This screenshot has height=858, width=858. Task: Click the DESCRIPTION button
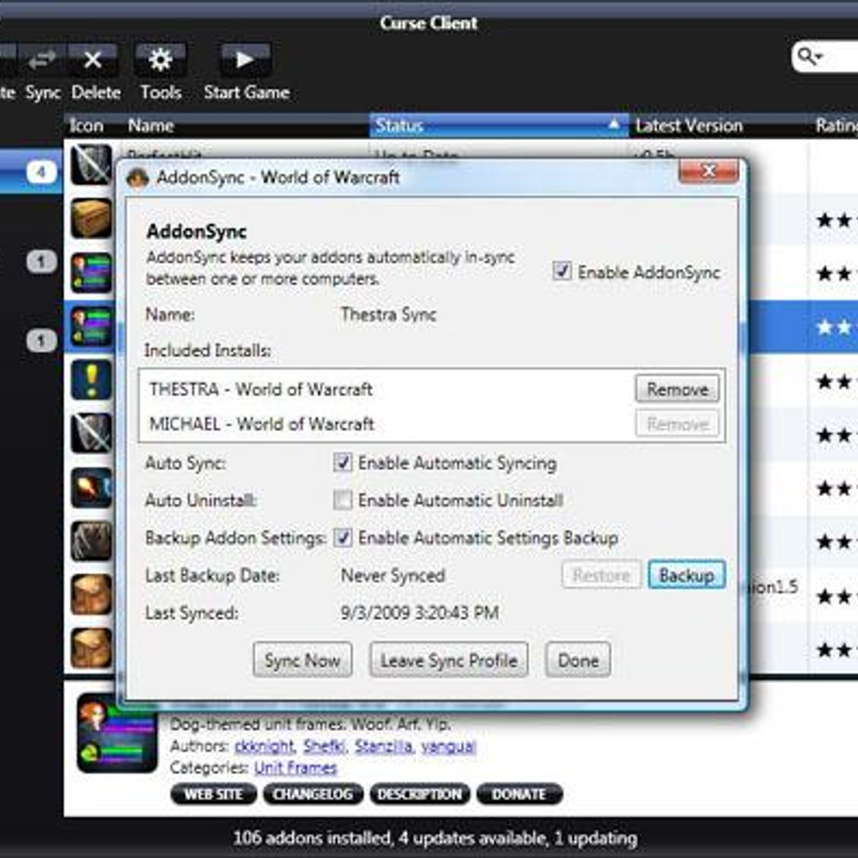pyautogui.click(x=419, y=794)
